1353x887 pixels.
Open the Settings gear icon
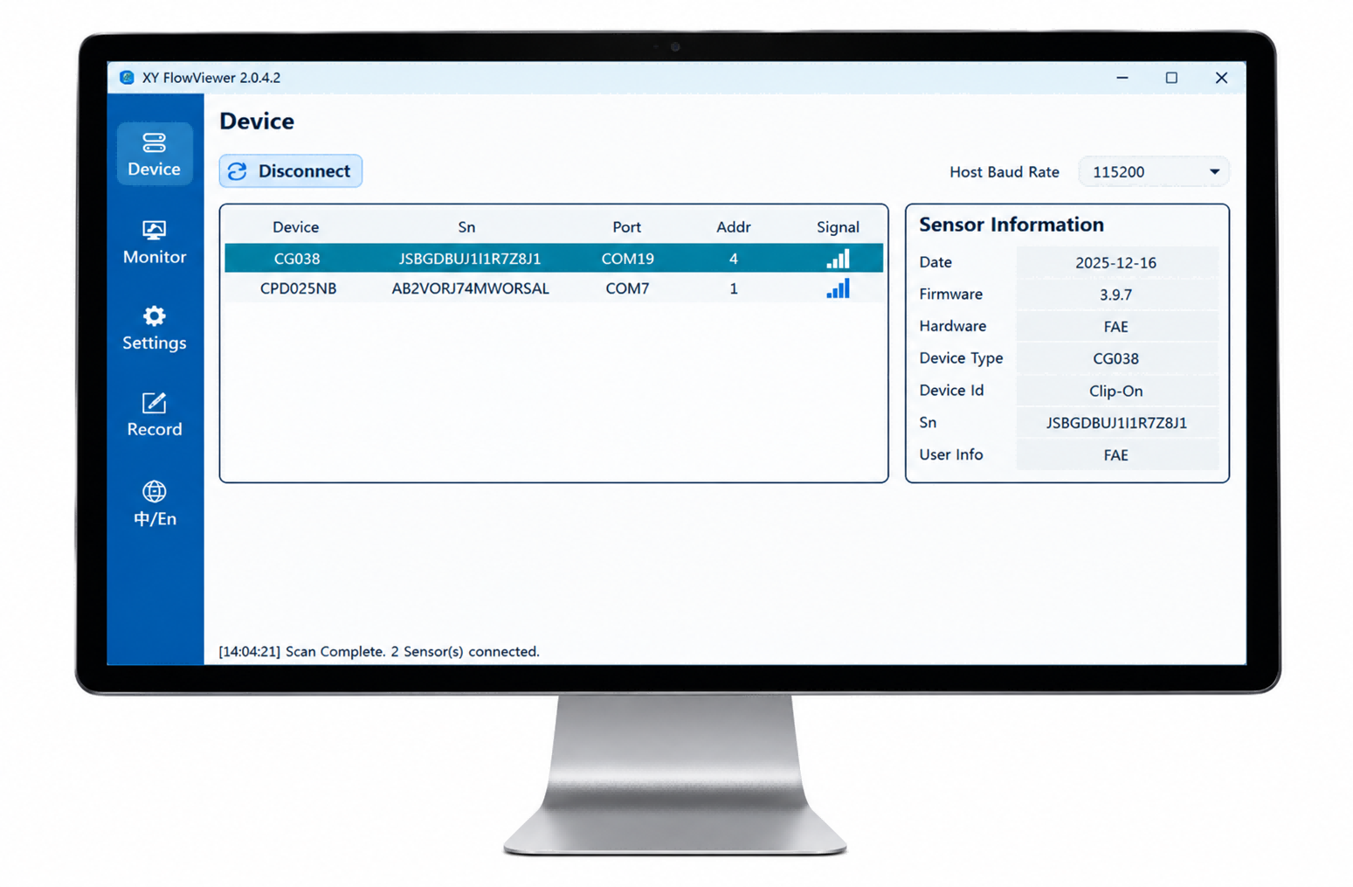154,315
